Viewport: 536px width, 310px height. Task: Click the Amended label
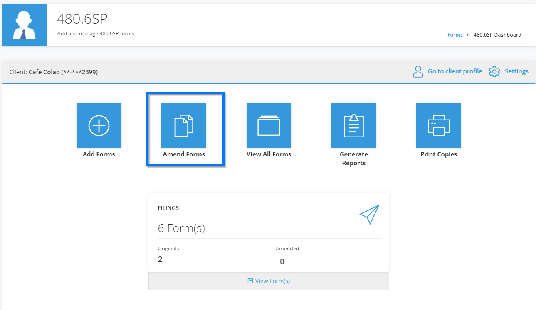click(x=287, y=249)
